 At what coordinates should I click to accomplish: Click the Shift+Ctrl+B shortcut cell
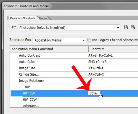[97, 62]
